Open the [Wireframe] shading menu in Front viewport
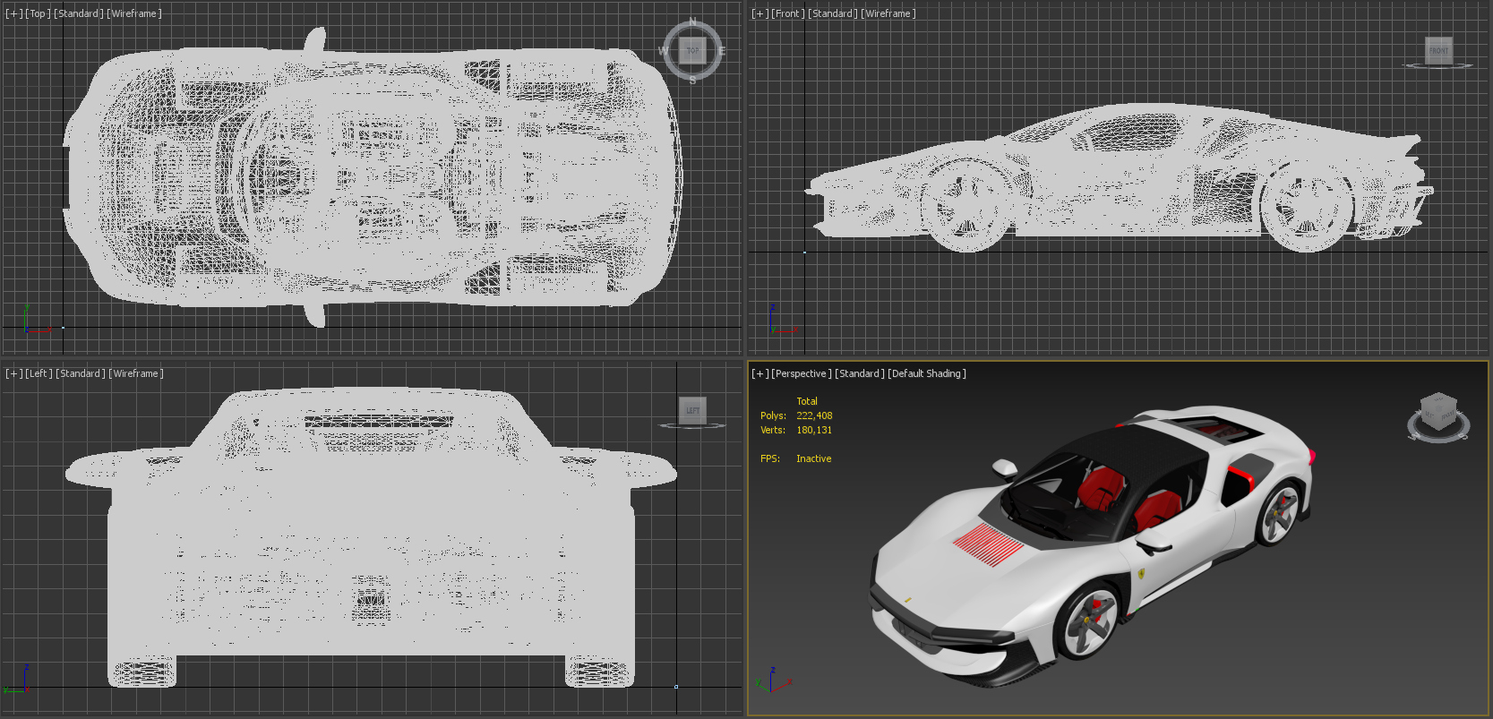 pos(888,13)
